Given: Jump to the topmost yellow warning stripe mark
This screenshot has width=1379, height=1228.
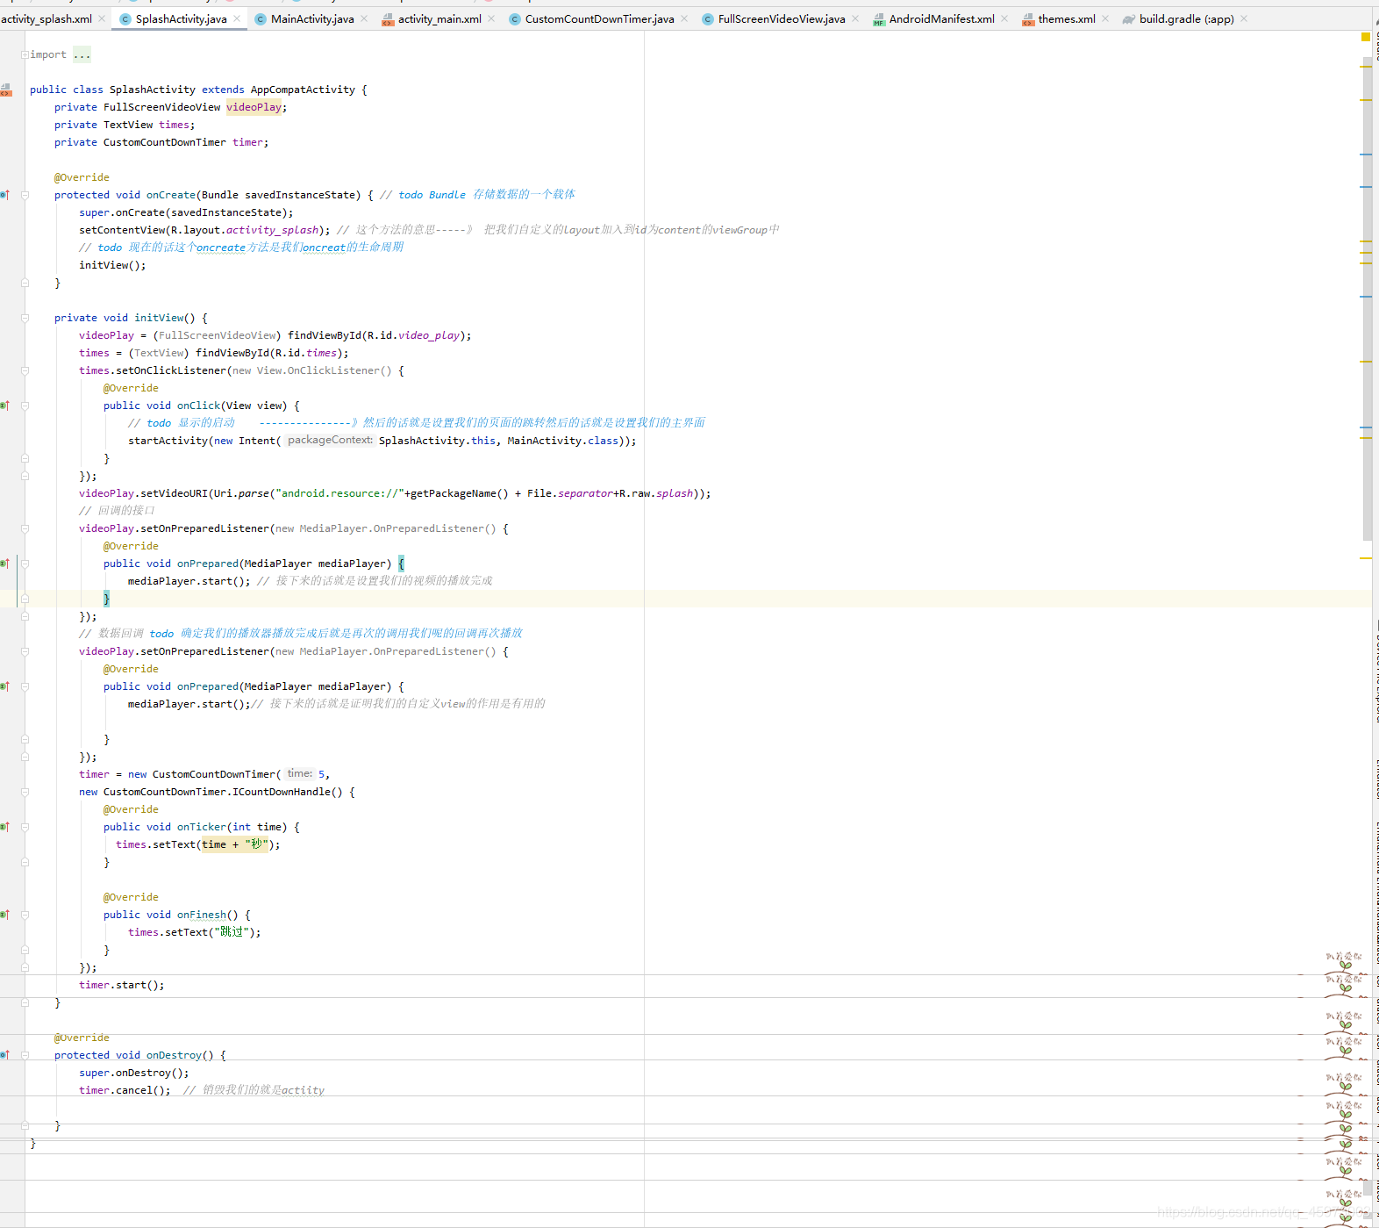Looking at the screenshot, I should tap(1366, 67).
